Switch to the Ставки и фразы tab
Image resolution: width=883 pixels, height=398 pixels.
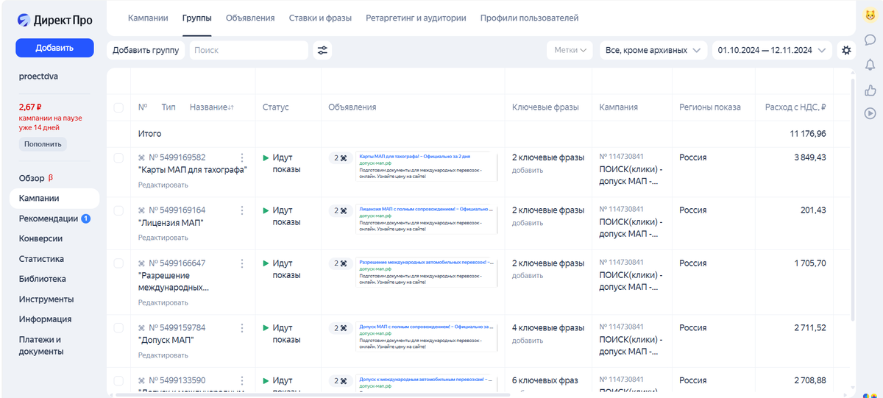point(320,18)
